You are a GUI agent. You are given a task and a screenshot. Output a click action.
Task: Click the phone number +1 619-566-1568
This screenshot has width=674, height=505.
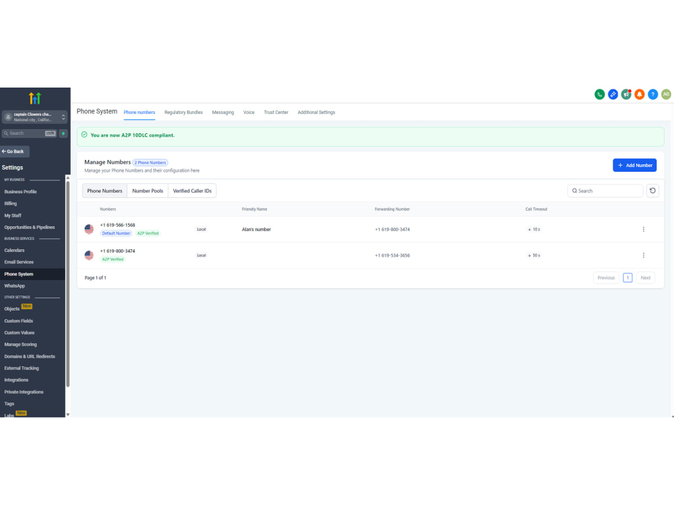117,225
